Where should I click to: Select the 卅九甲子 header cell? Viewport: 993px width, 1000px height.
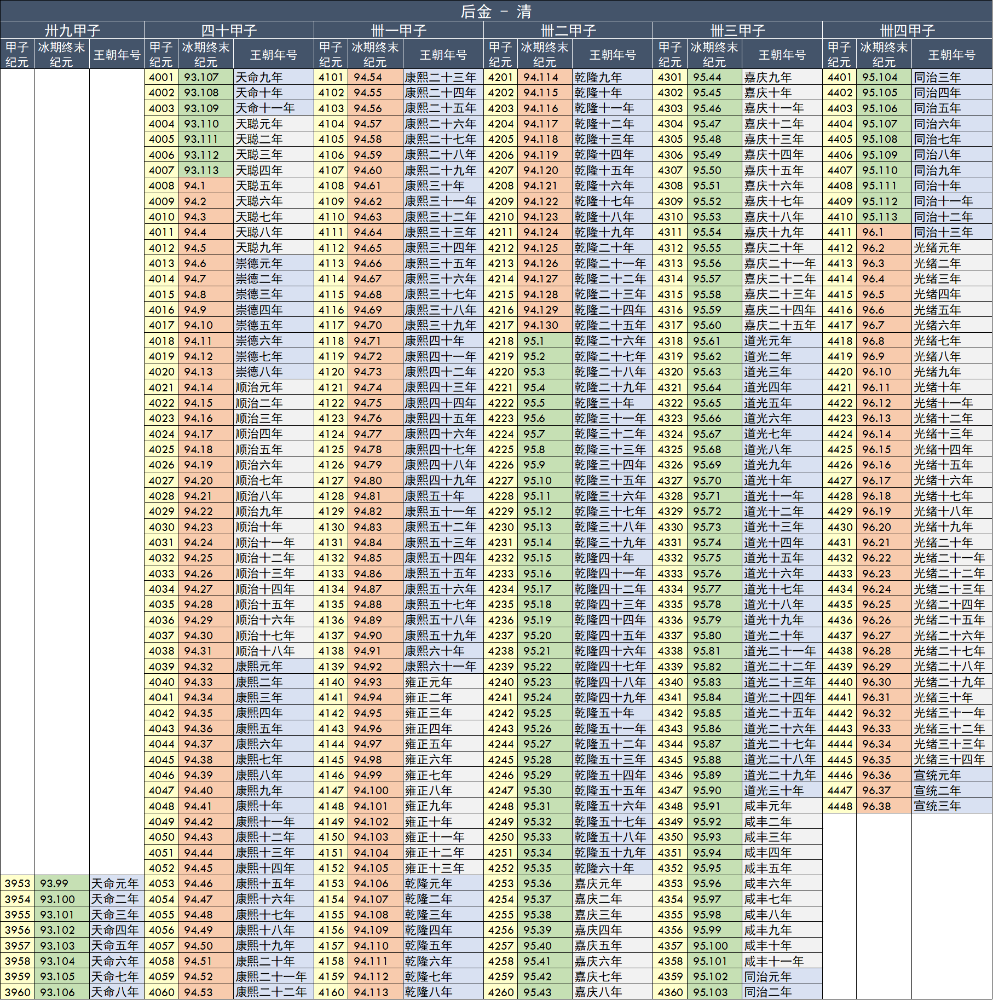tap(72, 30)
